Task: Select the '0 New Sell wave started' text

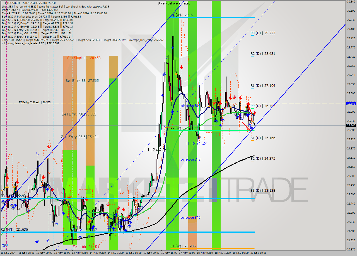Action: (x=174, y=3)
